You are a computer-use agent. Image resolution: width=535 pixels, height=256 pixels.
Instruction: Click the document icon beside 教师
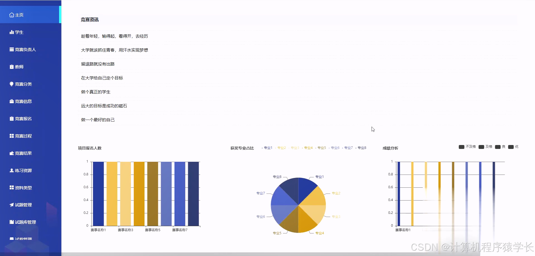click(x=11, y=67)
